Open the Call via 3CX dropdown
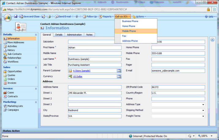Image resolution: width=219 pixels, height=140 pixels. (x=123, y=17)
